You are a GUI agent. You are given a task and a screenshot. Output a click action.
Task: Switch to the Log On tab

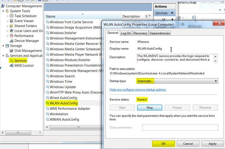coord(126,33)
